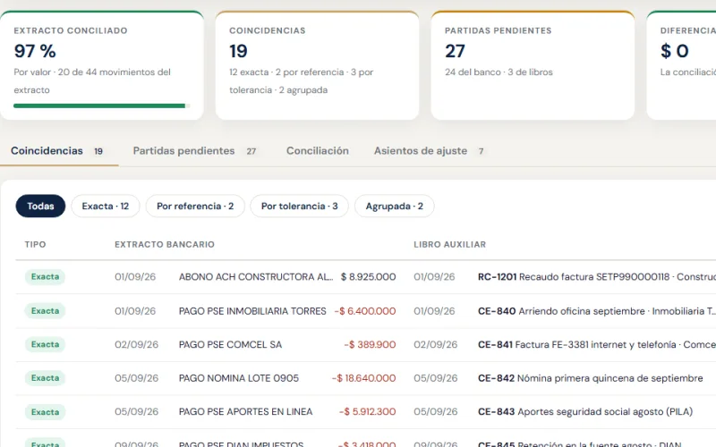716x447 pixels.
Task: Select the Todas filter chip
Action: (40, 207)
